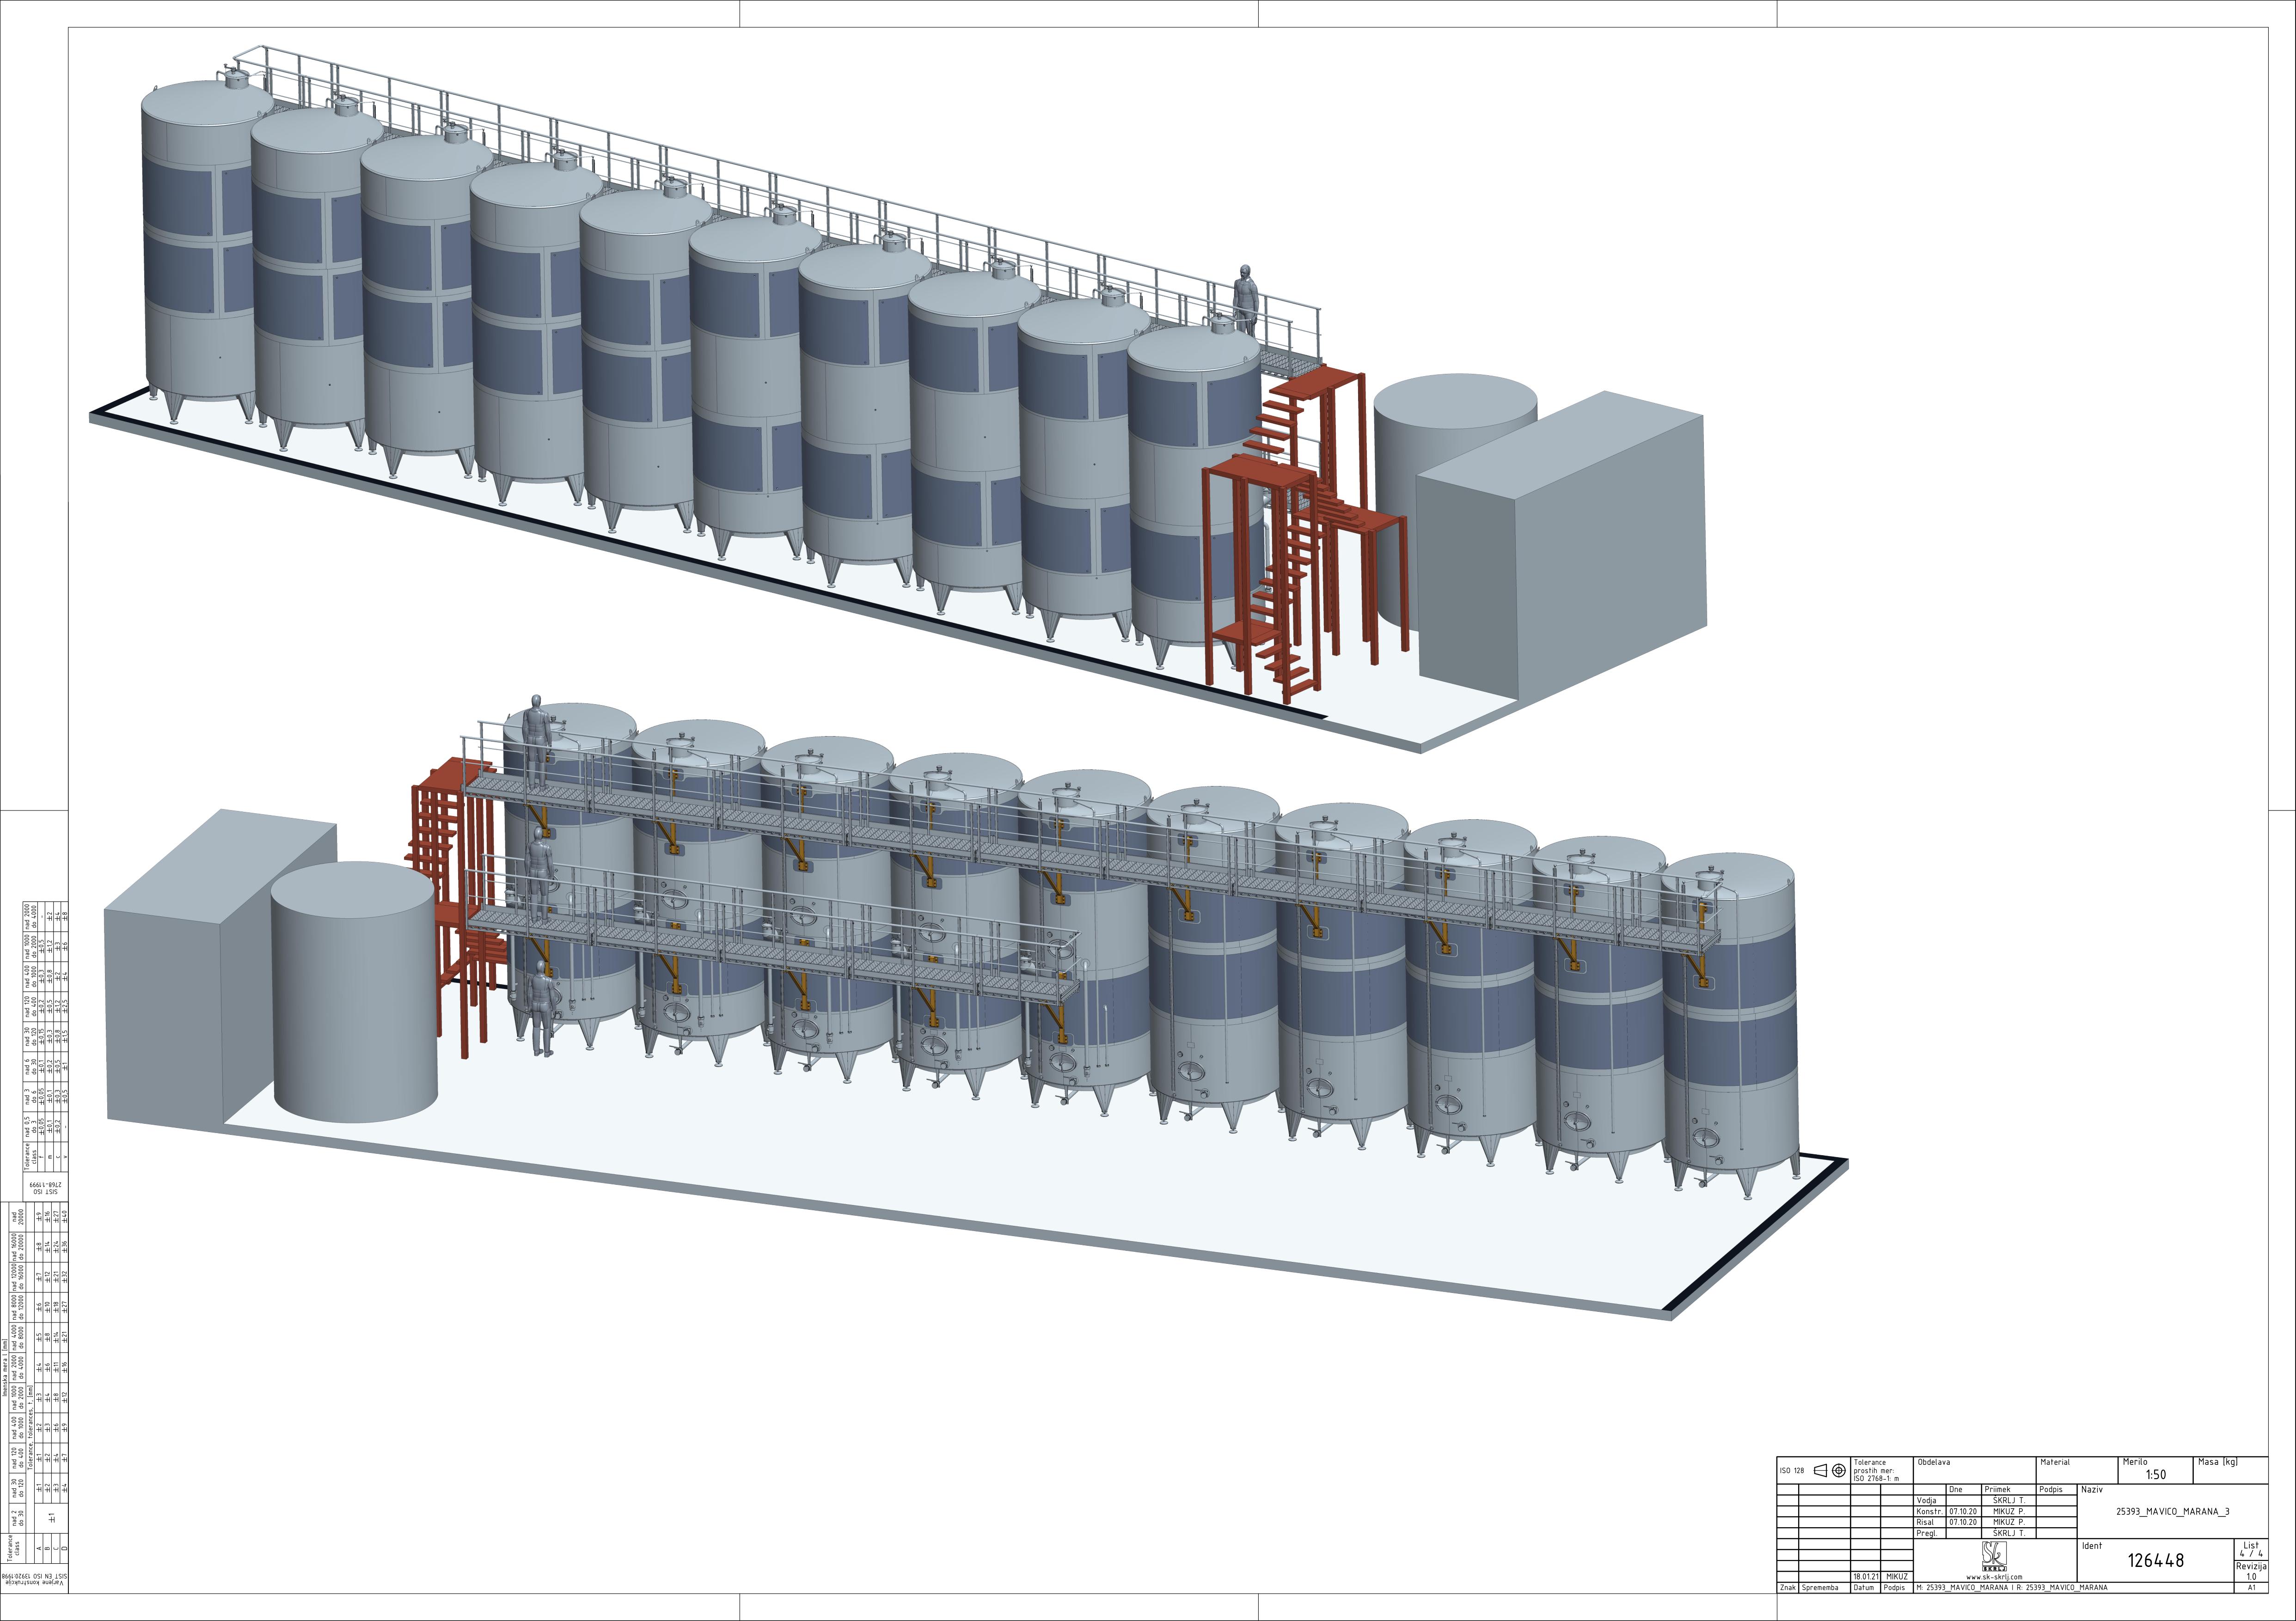Viewport: 2296px width, 1621px height.
Task: Click ŠKRLJ T. in the Pregl. row
Action: [x=2009, y=1533]
